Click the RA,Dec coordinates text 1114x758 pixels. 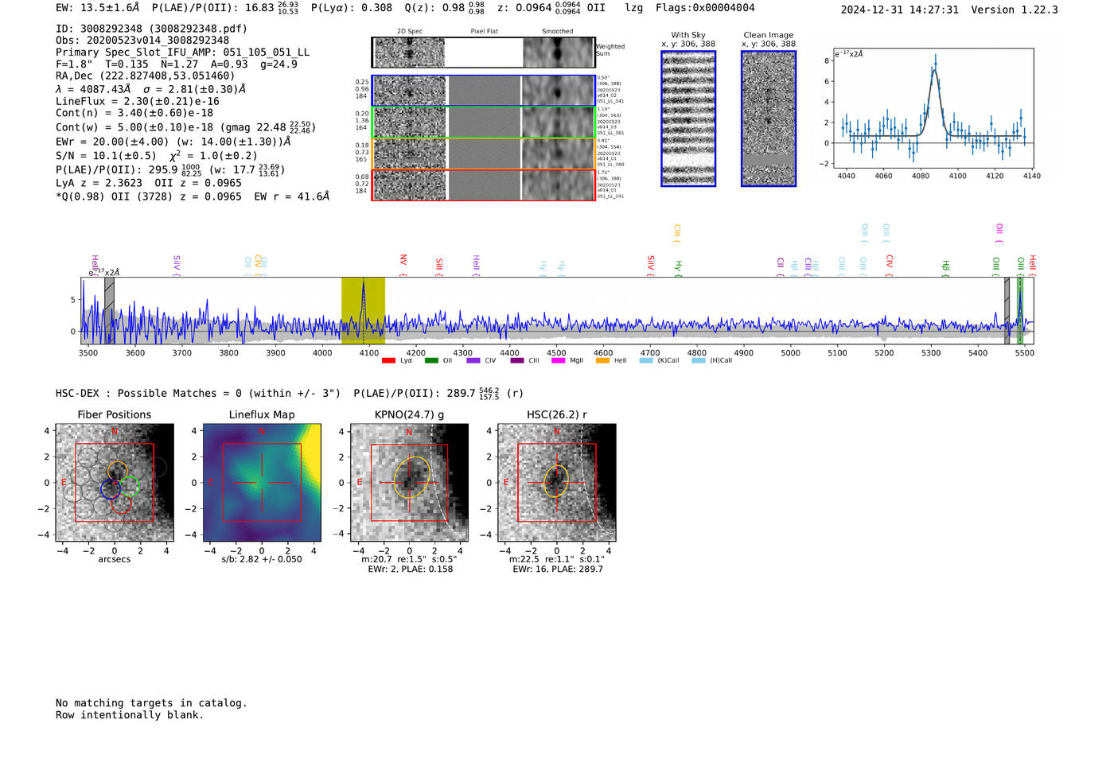click(146, 76)
